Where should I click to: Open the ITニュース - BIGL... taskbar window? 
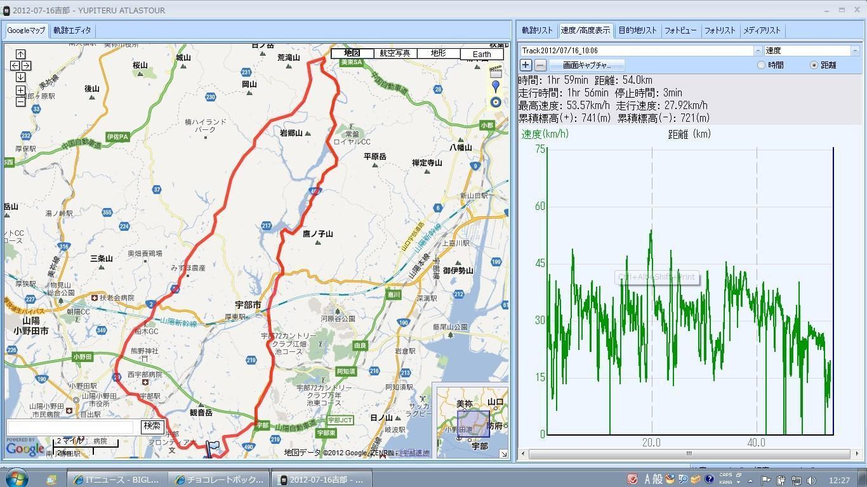point(117,479)
